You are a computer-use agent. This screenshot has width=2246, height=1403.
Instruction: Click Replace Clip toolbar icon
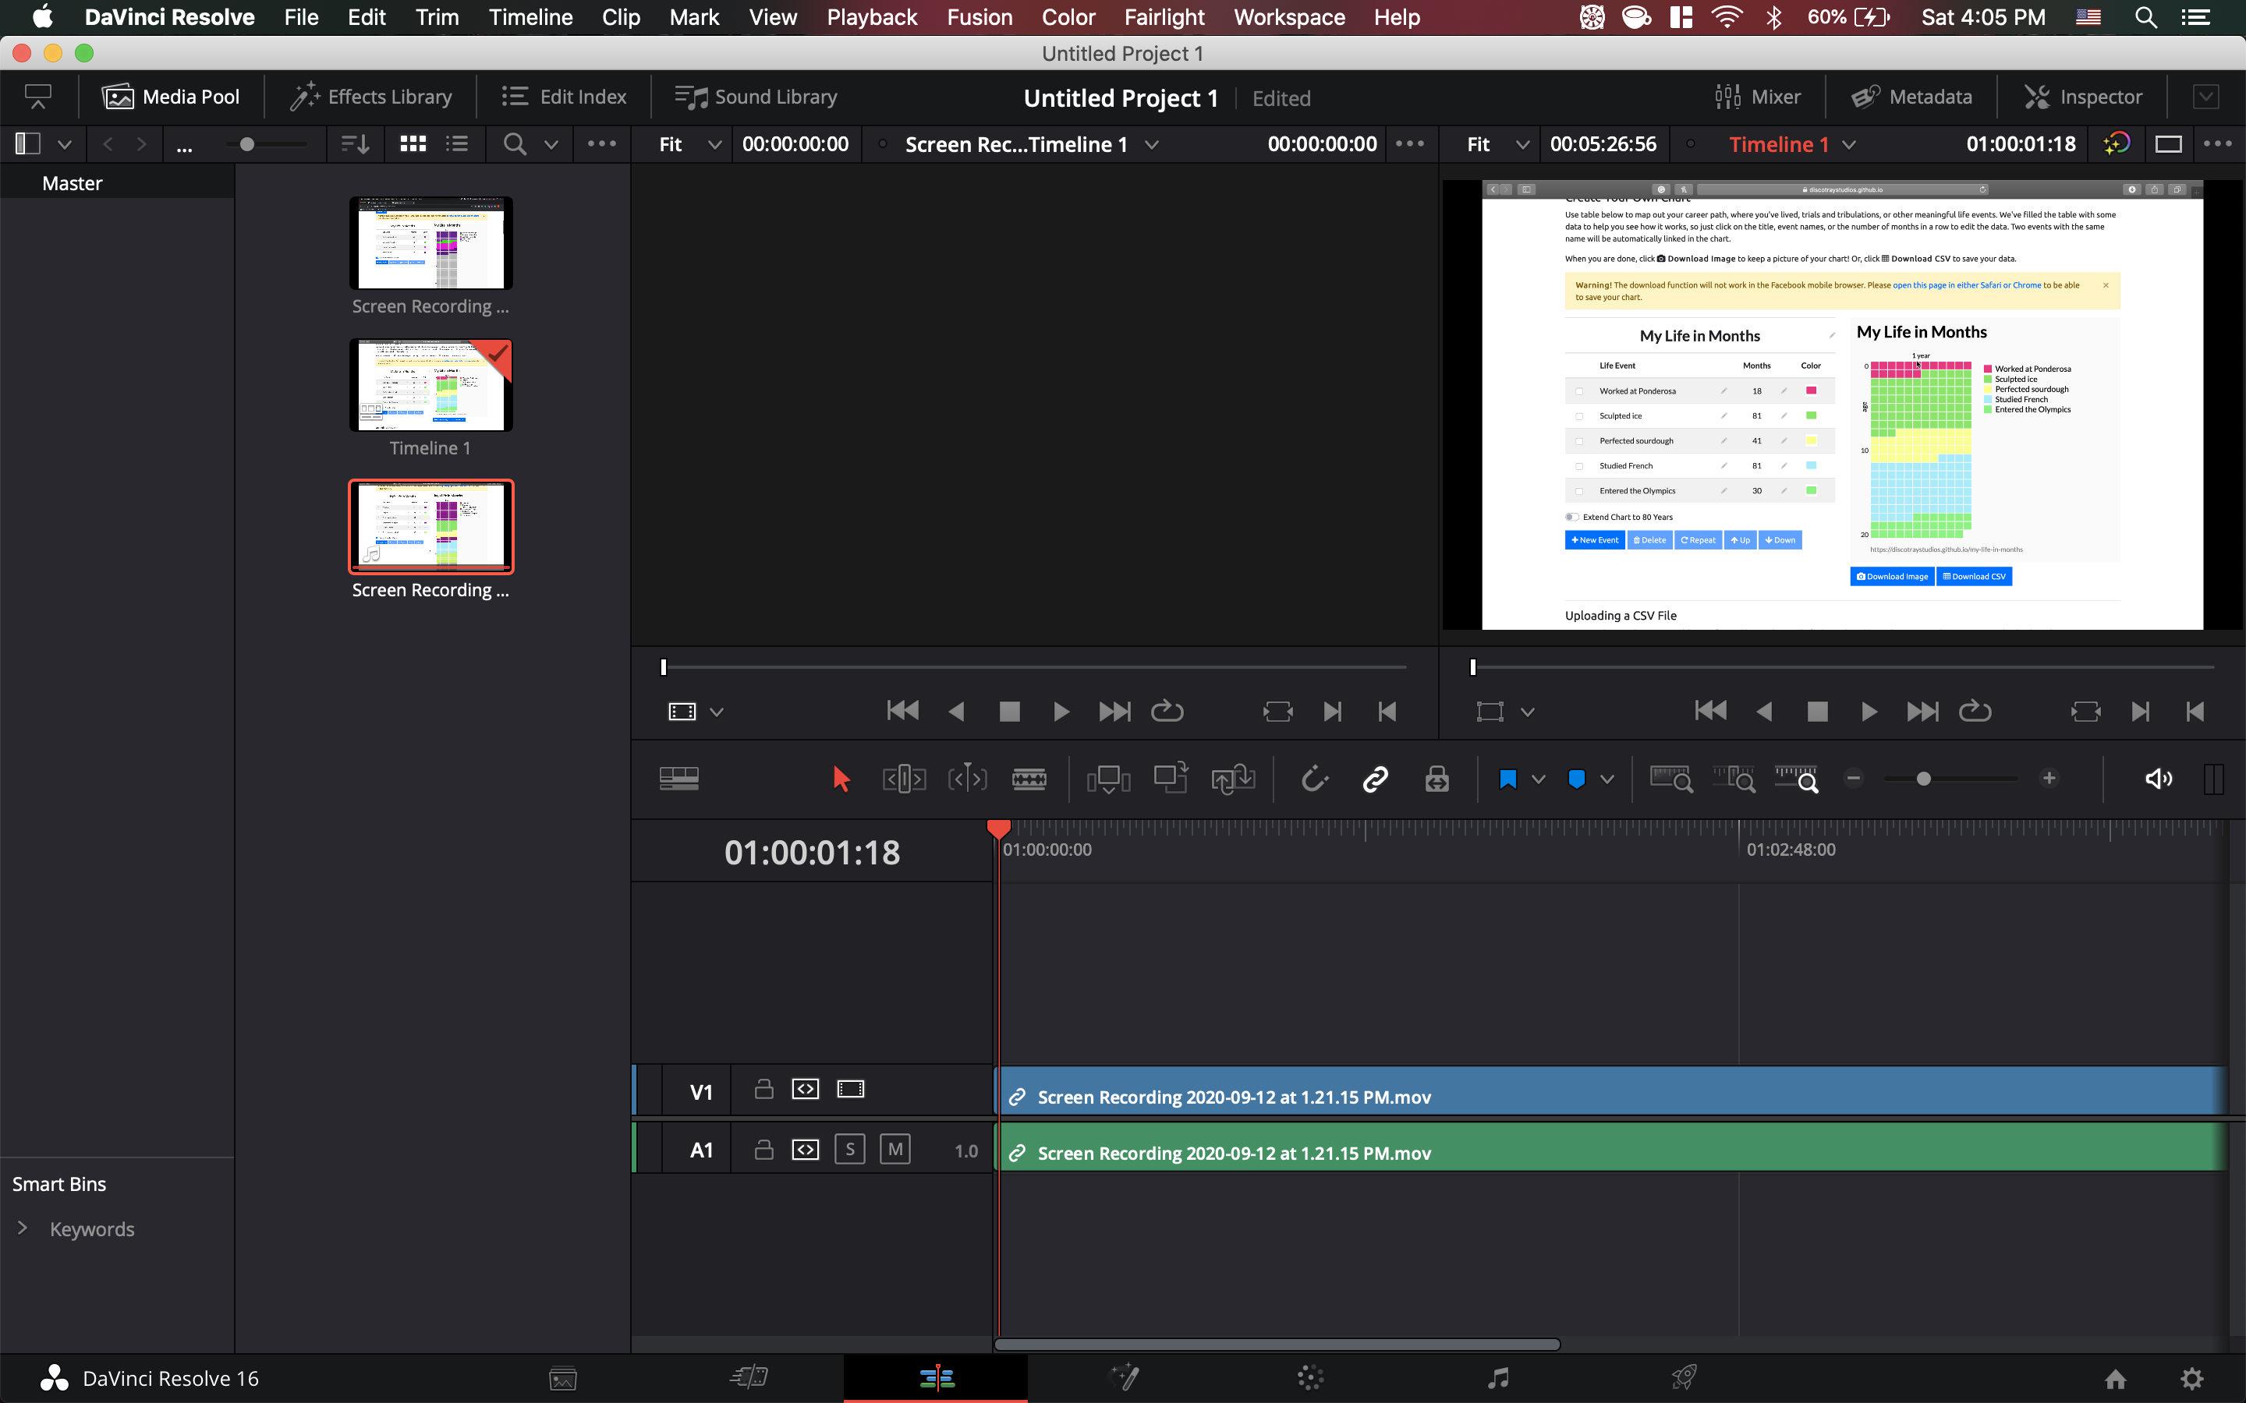point(1234,779)
